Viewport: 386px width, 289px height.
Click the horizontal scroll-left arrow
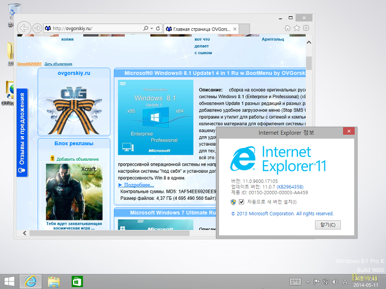pos(25,233)
